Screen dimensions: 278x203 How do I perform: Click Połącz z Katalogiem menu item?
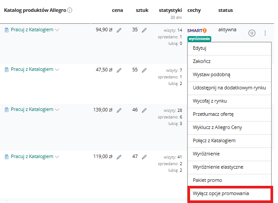click(x=229, y=141)
